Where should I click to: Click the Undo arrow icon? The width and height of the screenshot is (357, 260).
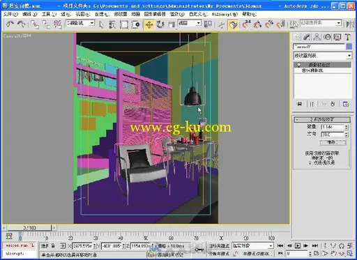[x=10, y=24]
